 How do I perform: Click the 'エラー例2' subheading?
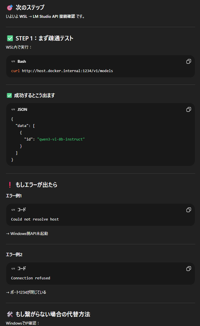click(x=14, y=254)
